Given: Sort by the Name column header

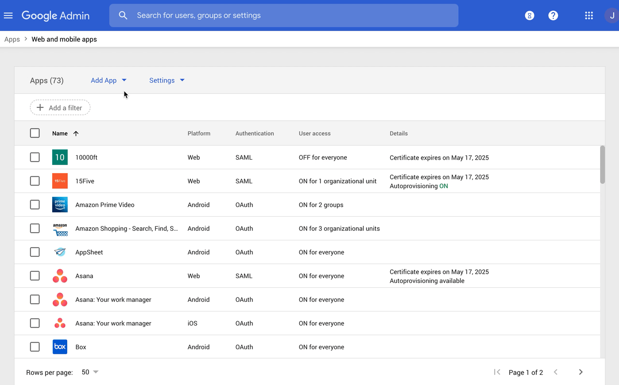Looking at the screenshot, I should [65, 133].
